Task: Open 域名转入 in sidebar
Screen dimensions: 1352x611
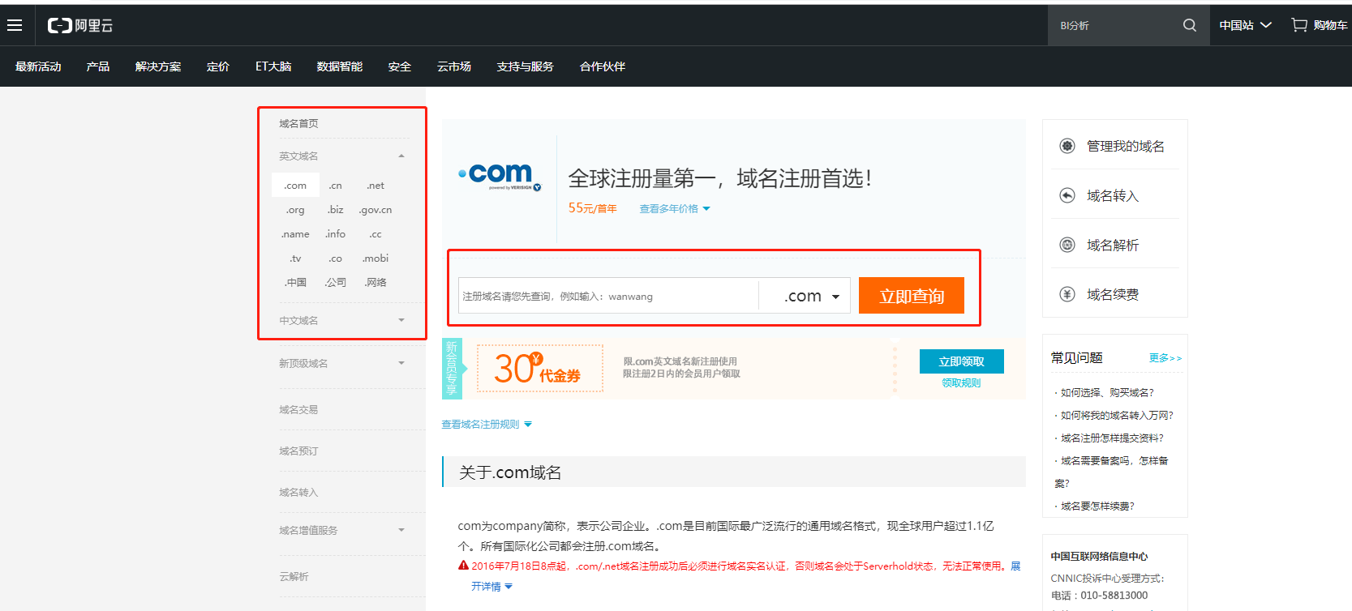Action: pyautogui.click(x=298, y=492)
